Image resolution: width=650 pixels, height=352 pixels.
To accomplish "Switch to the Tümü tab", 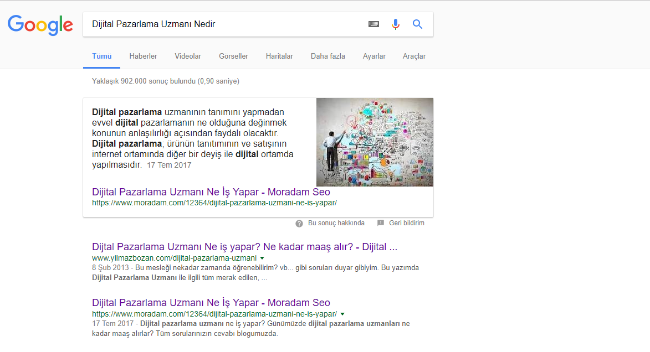I will point(101,56).
